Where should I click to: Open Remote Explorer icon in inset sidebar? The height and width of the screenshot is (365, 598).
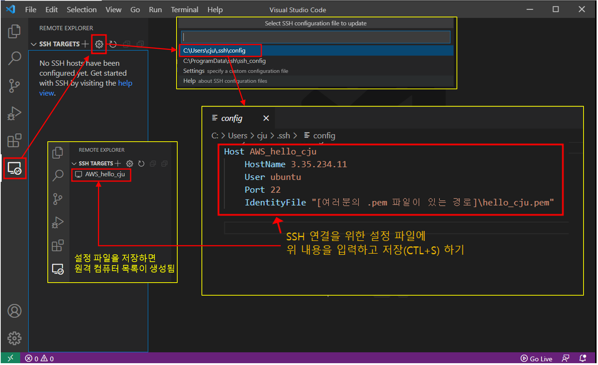click(x=58, y=269)
